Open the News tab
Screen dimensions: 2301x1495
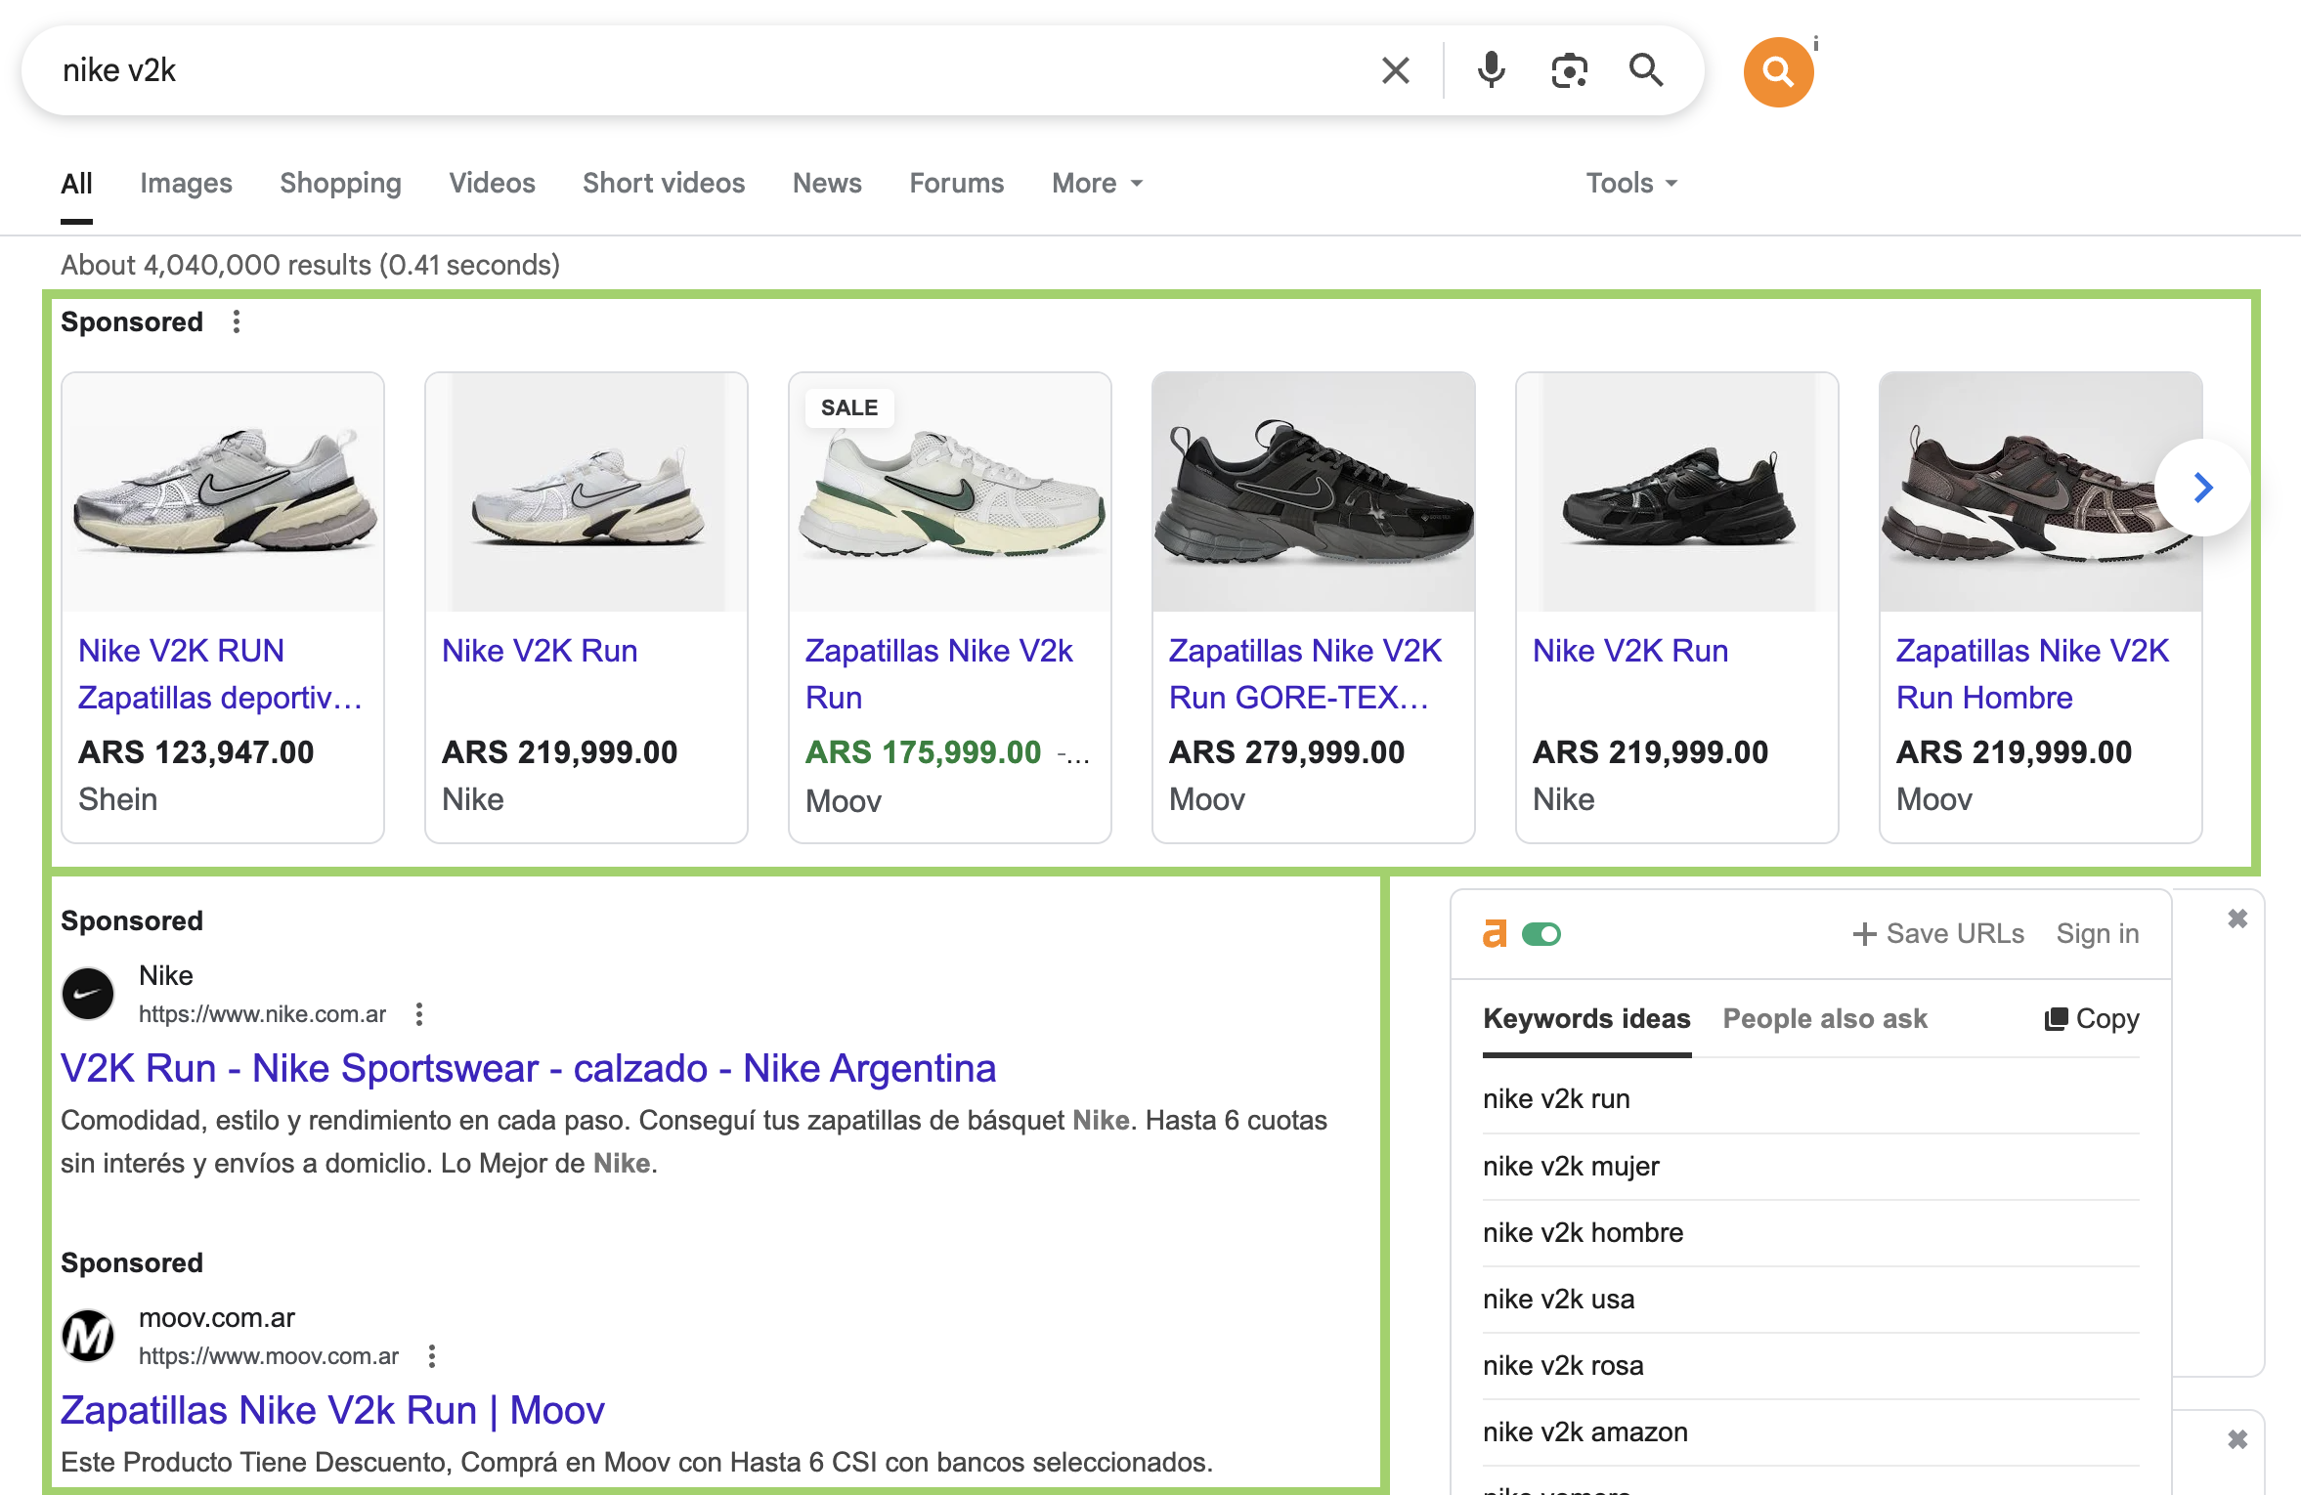point(827,183)
